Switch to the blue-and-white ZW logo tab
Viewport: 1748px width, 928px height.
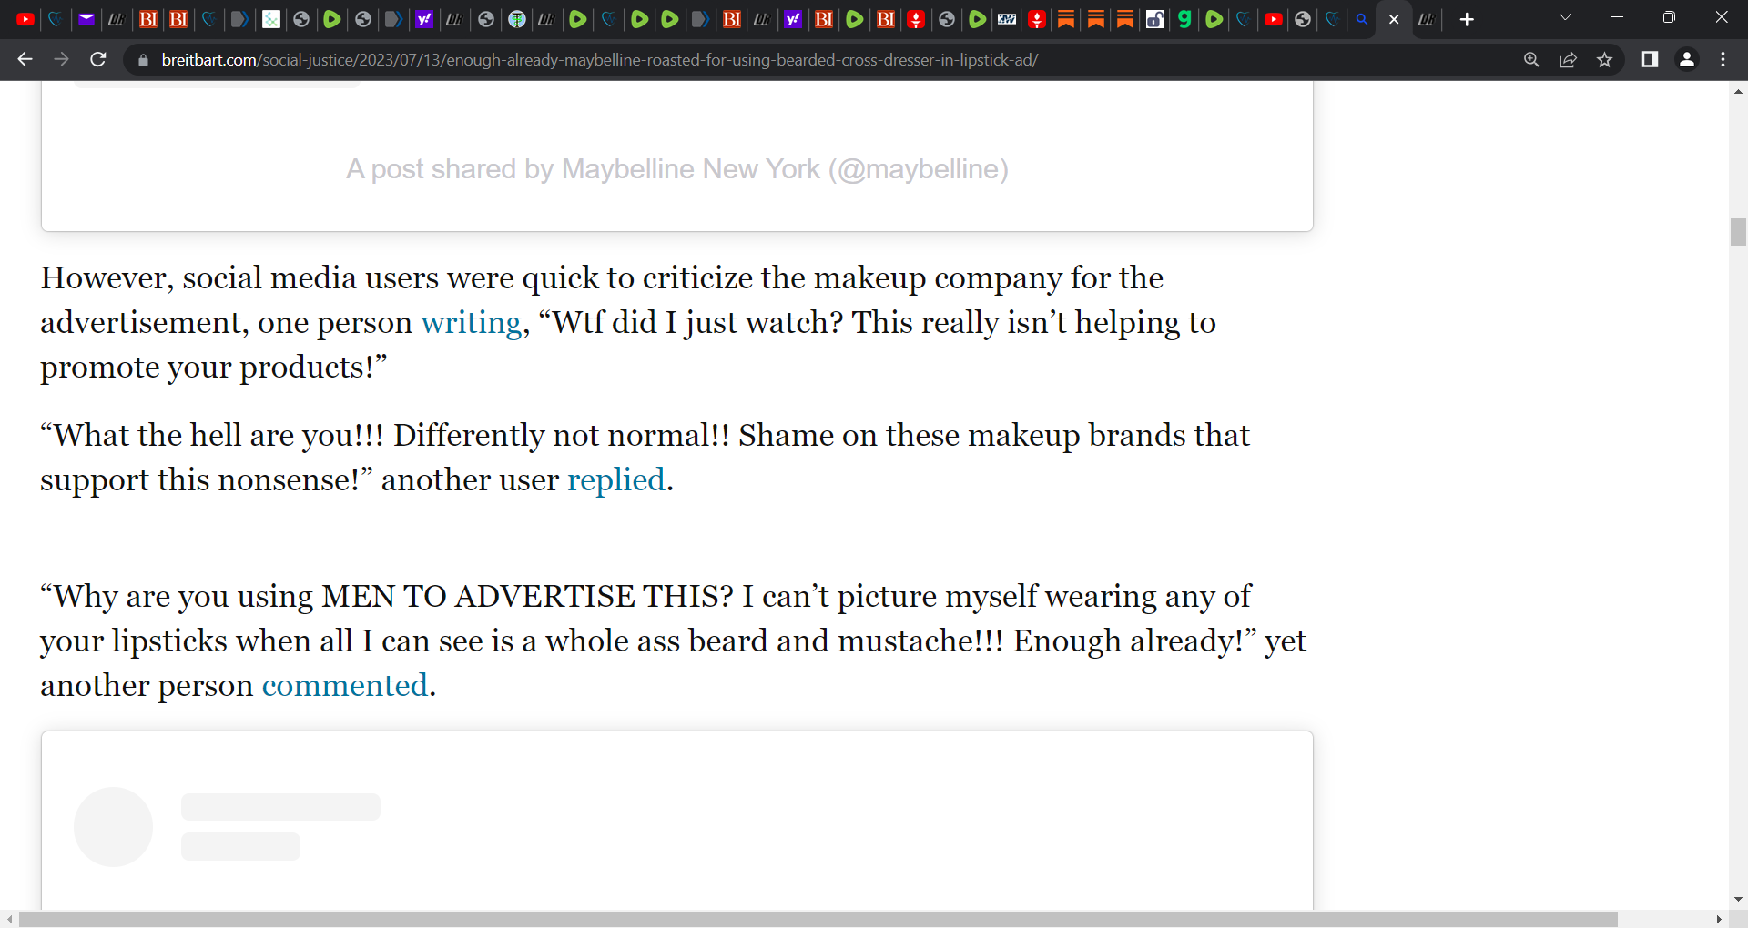[1007, 19]
